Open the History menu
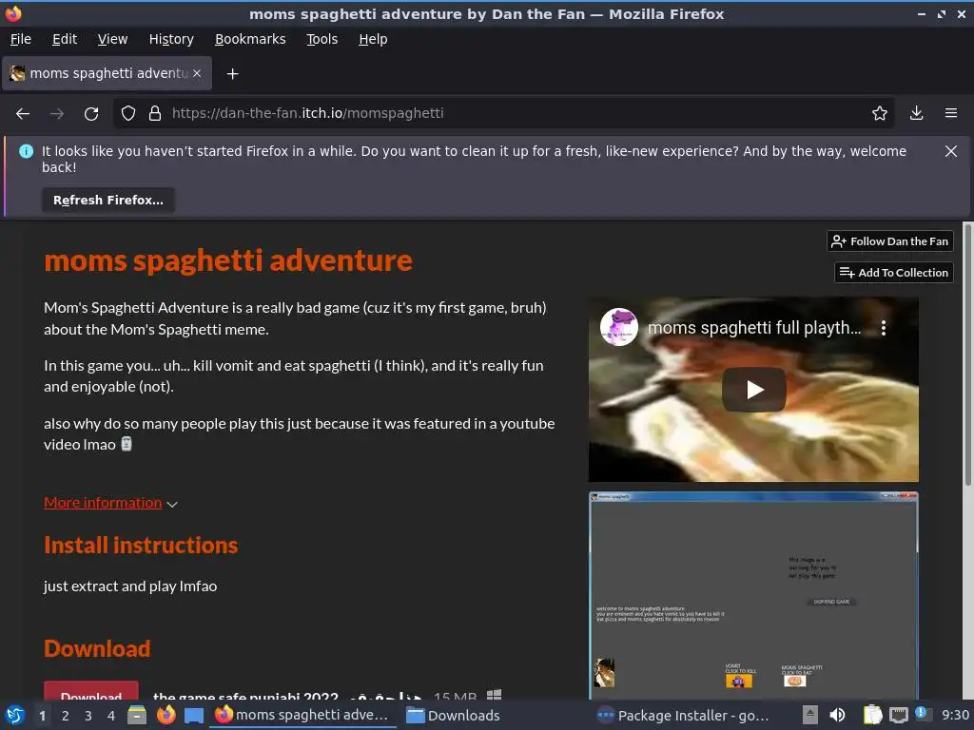The height and width of the screenshot is (730, 974). pyautogui.click(x=171, y=39)
